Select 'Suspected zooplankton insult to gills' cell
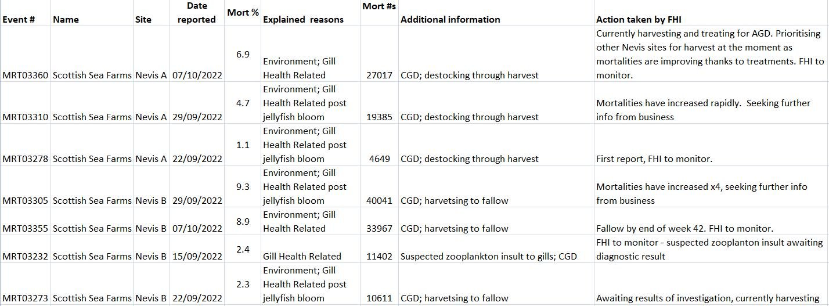 point(488,256)
